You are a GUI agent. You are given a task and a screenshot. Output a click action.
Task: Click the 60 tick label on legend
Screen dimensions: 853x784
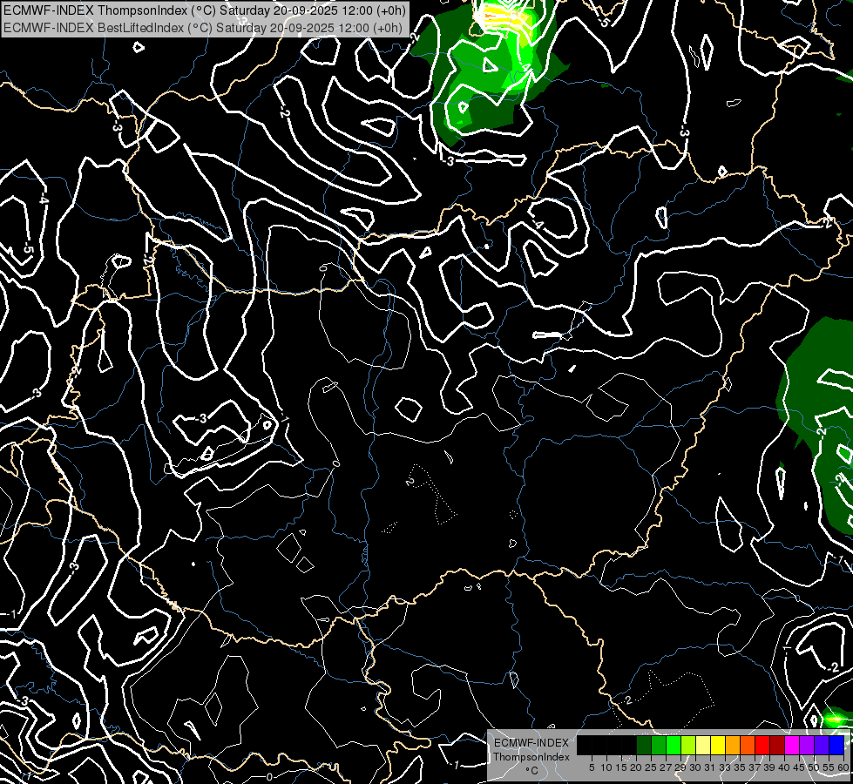tap(843, 767)
